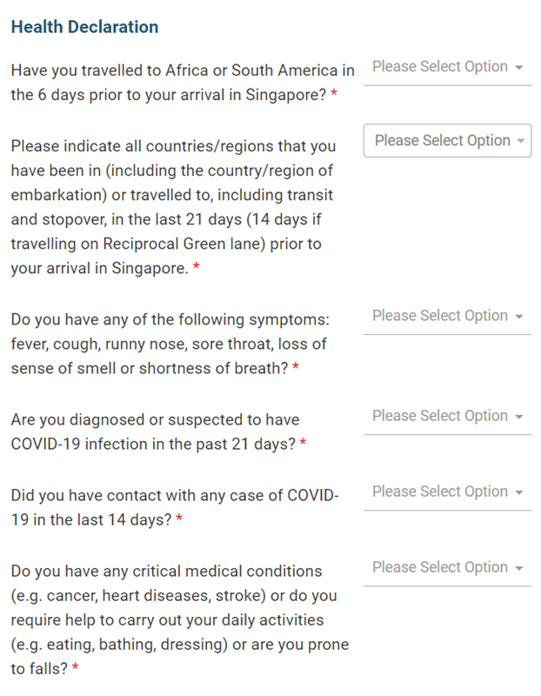Click the red asterisk after 'prone to falls?'
541x696 pixels.
pyautogui.click(x=76, y=666)
